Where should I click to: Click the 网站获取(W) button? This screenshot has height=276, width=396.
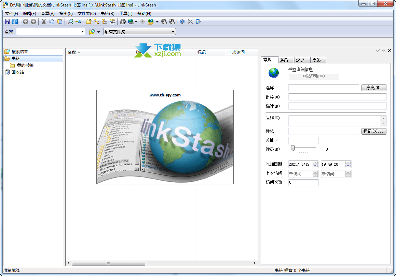[314, 76]
